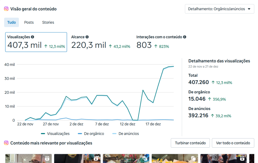Toggle the "De anúncios" legend entry
258x163 pixels.
(125, 134)
